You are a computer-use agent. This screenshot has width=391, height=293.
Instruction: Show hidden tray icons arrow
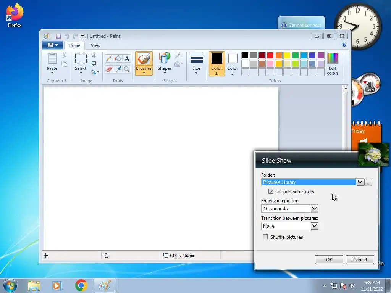[x=325, y=286]
